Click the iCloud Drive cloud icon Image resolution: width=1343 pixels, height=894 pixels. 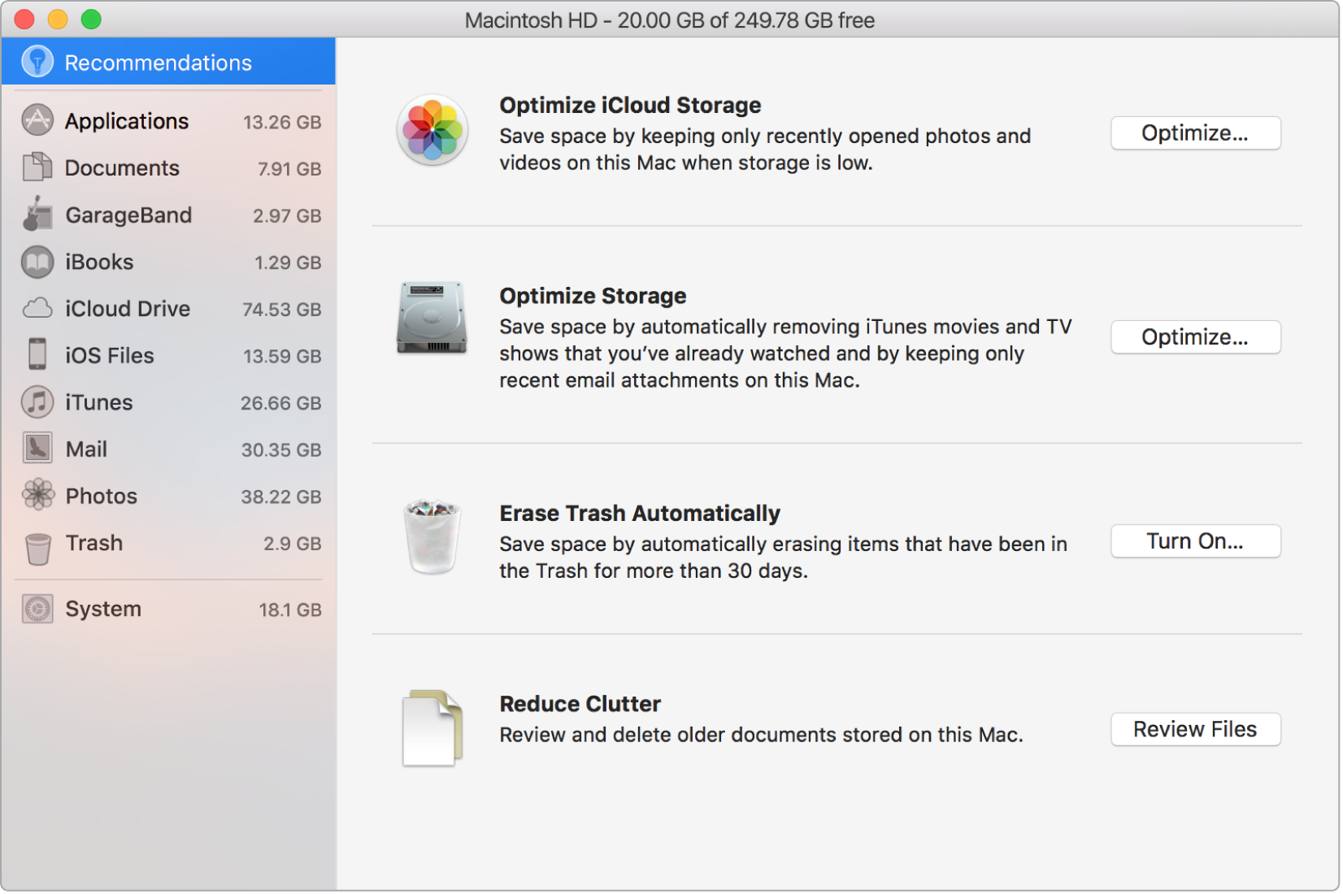tap(37, 308)
